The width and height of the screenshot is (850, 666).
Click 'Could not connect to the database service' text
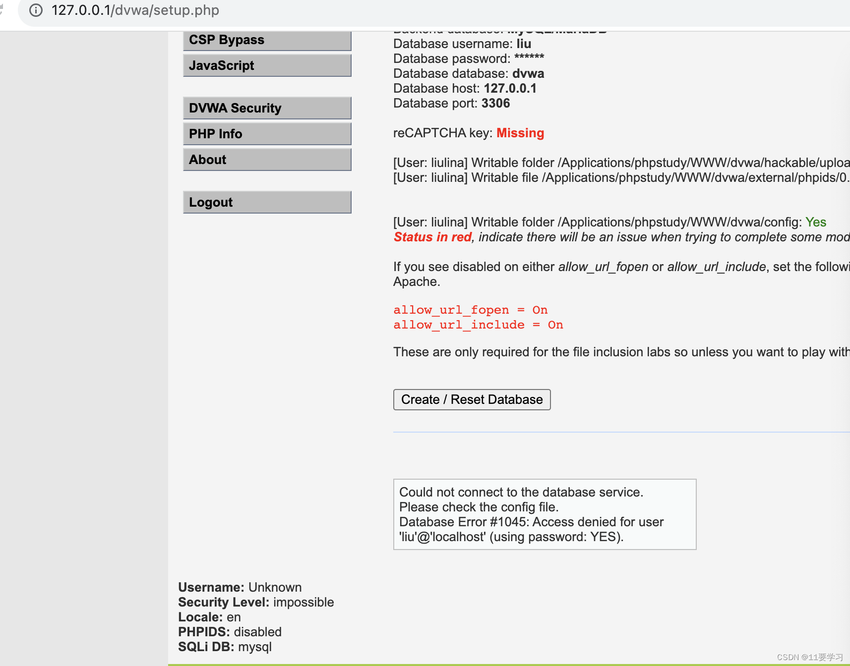521,492
